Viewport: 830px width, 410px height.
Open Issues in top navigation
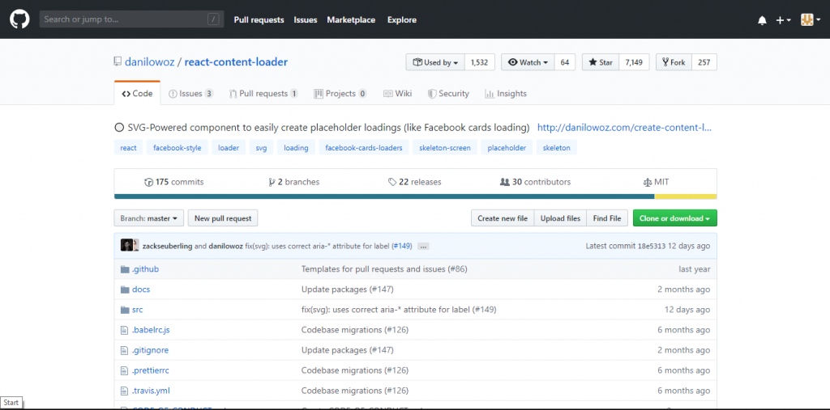[x=306, y=20]
